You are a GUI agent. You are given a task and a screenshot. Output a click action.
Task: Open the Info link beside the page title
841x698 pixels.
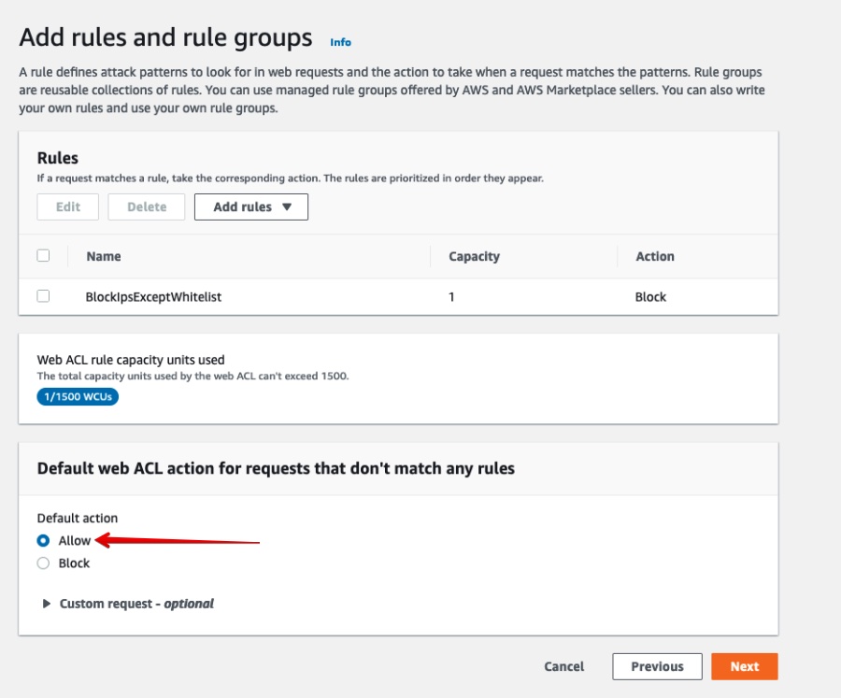click(x=342, y=41)
